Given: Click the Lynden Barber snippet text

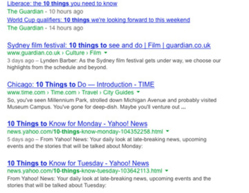Looking at the screenshot, I should click(114, 64).
